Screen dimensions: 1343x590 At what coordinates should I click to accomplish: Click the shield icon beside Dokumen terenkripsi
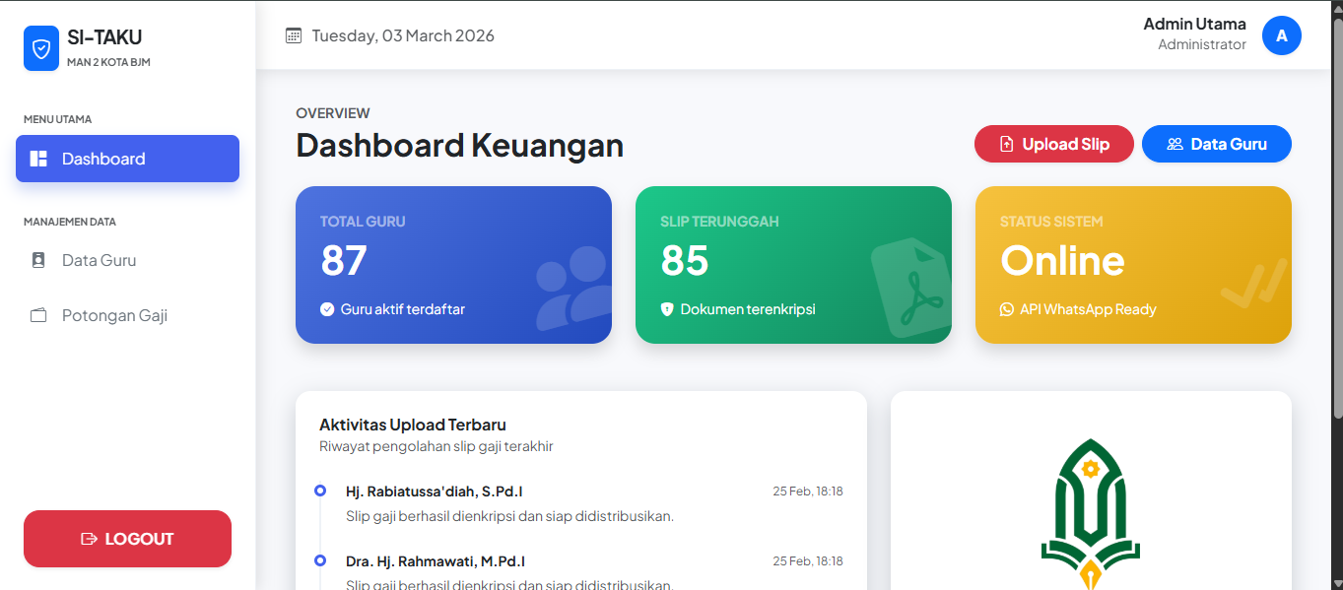click(x=667, y=309)
